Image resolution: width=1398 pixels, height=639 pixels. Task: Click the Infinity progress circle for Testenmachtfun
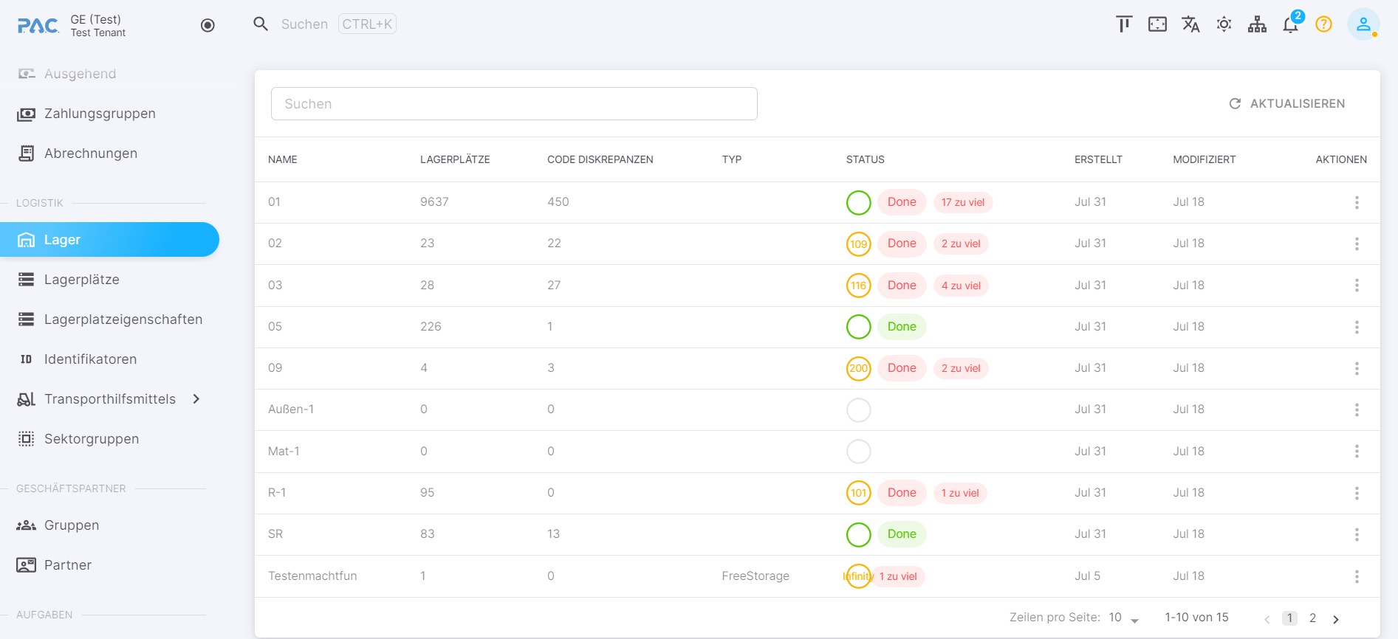pyautogui.click(x=858, y=576)
